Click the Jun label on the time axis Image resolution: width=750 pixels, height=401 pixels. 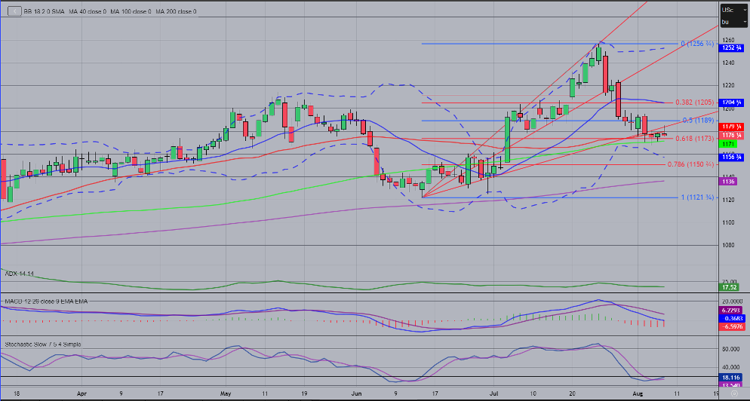coord(356,393)
